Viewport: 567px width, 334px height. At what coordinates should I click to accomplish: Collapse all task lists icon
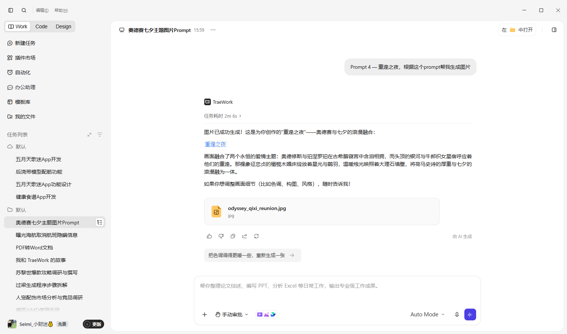pyautogui.click(x=89, y=135)
